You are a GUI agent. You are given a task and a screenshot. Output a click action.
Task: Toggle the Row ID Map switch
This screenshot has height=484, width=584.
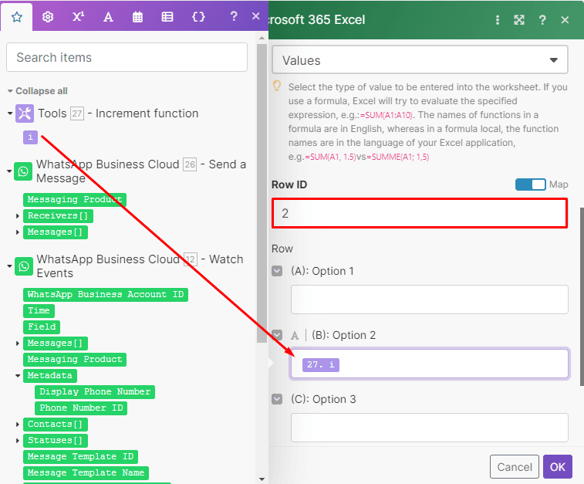(x=530, y=184)
